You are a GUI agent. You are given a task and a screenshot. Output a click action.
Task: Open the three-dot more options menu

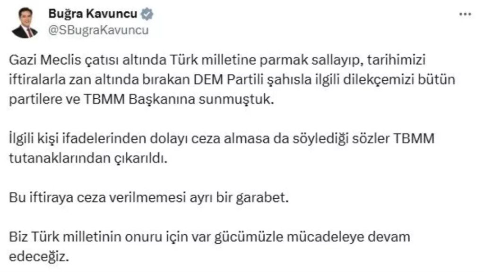click(466, 14)
